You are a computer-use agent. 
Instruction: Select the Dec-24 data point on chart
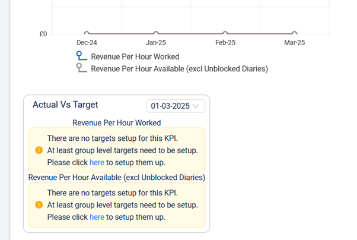[x=87, y=33]
